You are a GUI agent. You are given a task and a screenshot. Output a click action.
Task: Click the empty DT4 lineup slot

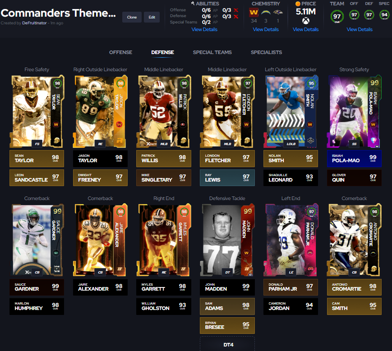tap(227, 344)
